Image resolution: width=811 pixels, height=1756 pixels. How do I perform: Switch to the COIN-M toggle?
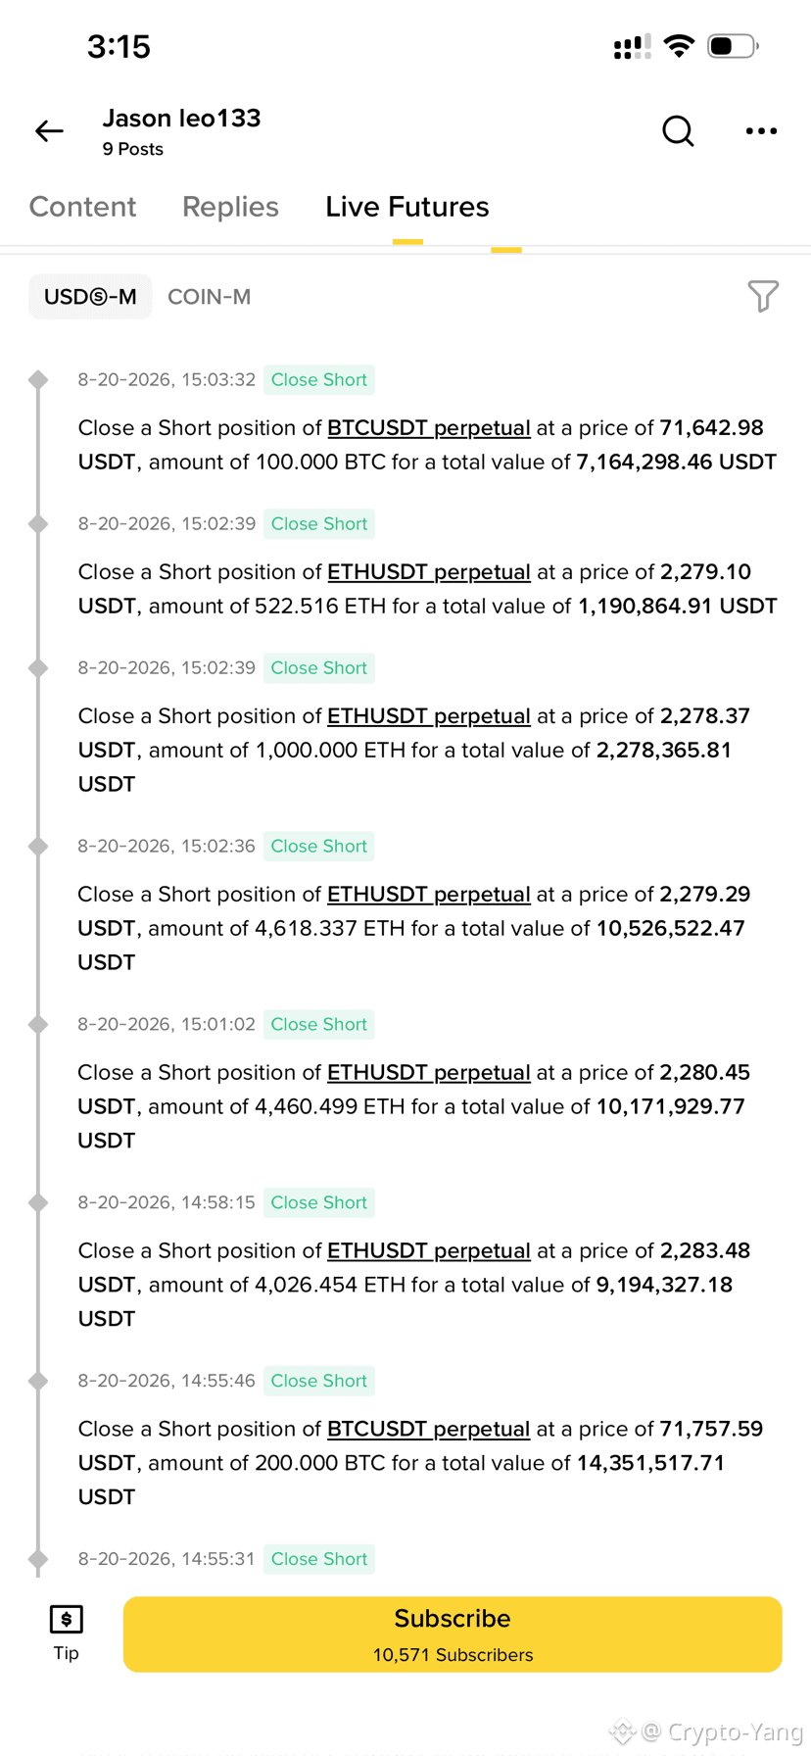coord(210,297)
